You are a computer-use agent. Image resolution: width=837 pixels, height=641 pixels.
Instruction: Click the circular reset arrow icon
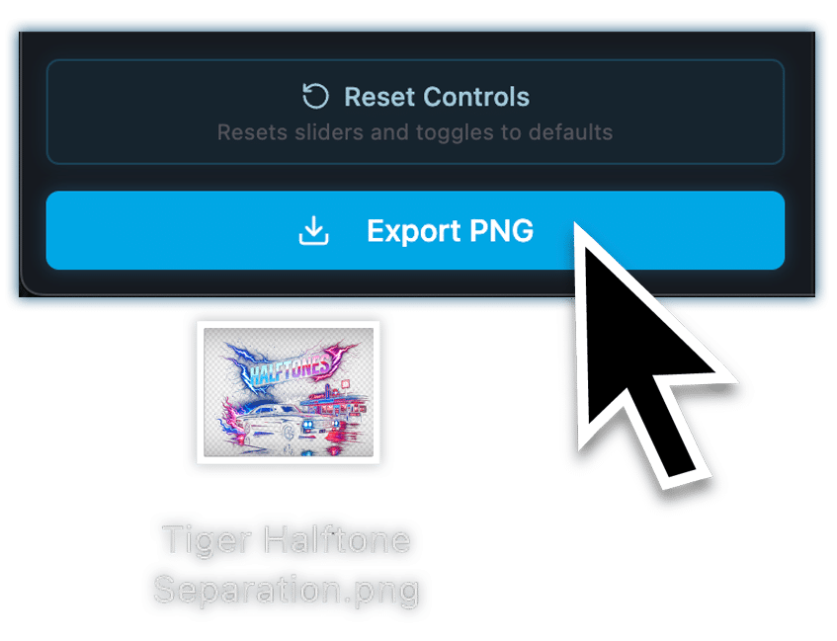[x=315, y=96]
